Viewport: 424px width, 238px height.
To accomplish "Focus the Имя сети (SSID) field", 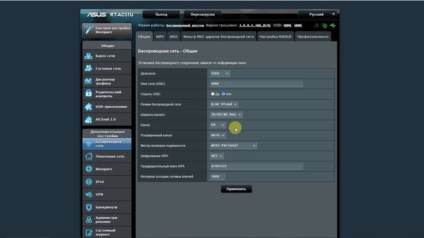I will [x=256, y=84].
